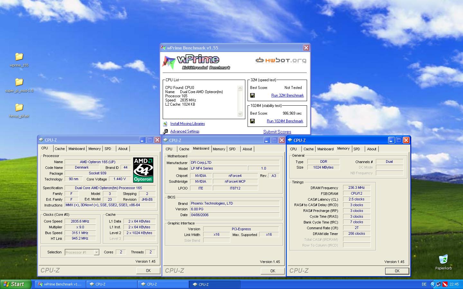Close the wPrime Benchmark window
This screenshot has width=463, height=289.
[306, 48]
